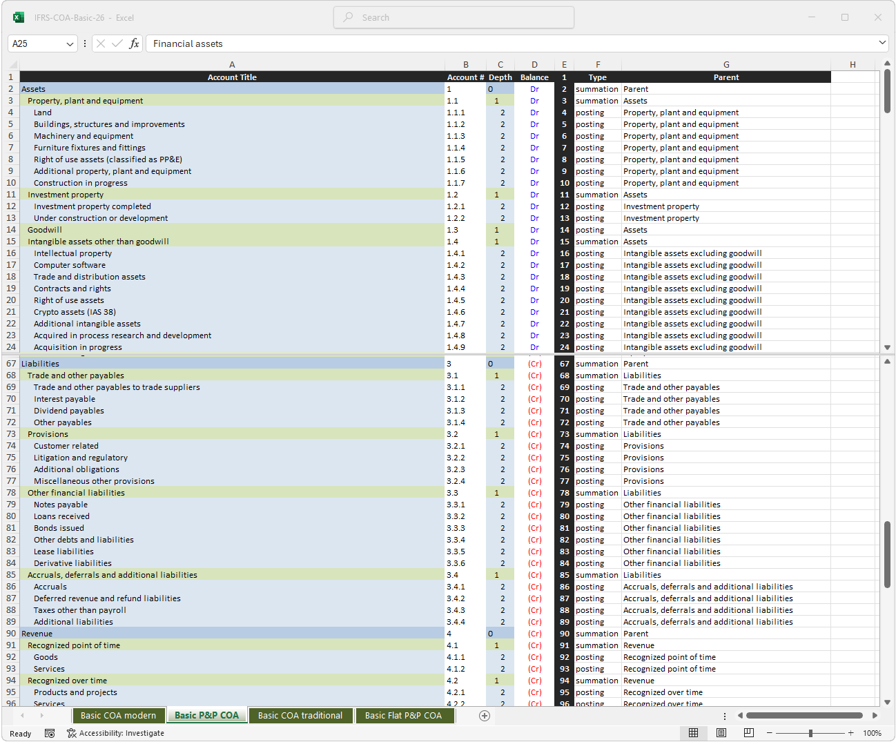Switch to Basic Flat P&P COA tab
896x742 pixels.
click(404, 716)
